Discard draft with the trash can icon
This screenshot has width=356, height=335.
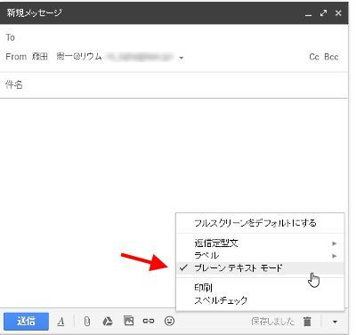[x=307, y=322]
